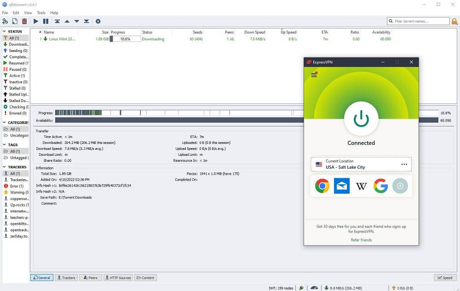Click the Chrome shortcut in ExpressVPN
Viewport: 460px width, 291px height.
pos(322,186)
